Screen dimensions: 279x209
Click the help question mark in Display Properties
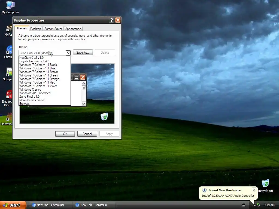point(111,20)
